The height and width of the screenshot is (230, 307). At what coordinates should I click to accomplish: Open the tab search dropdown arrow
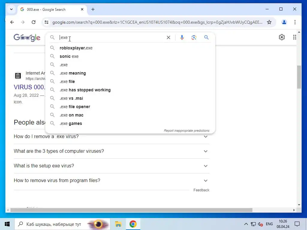[x=11, y=9]
